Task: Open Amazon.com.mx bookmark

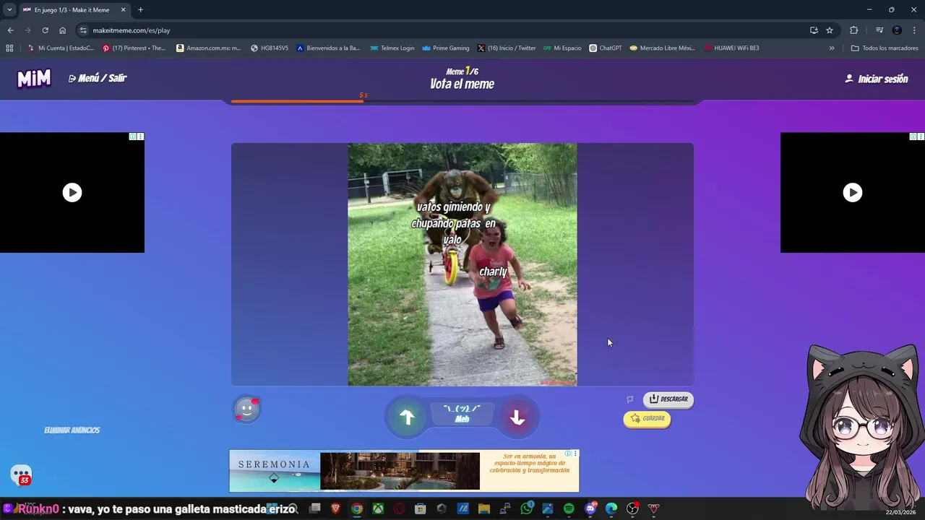Action: [209, 48]
